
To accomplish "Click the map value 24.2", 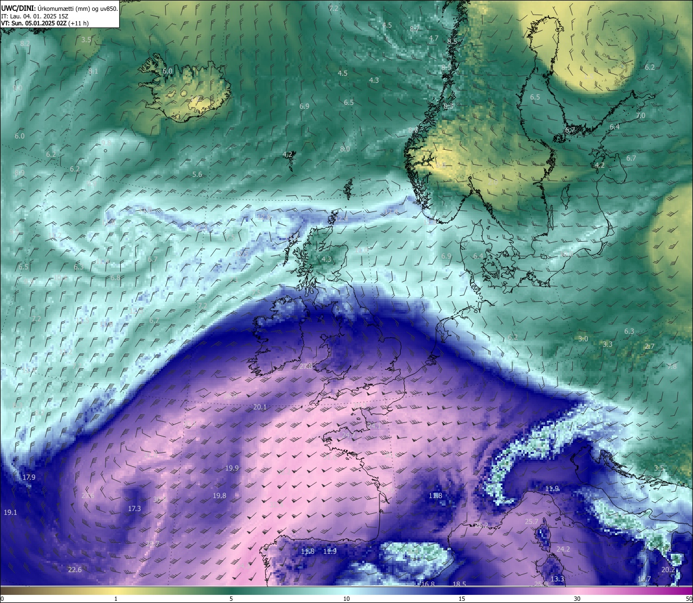I will (x=563, y=549).
